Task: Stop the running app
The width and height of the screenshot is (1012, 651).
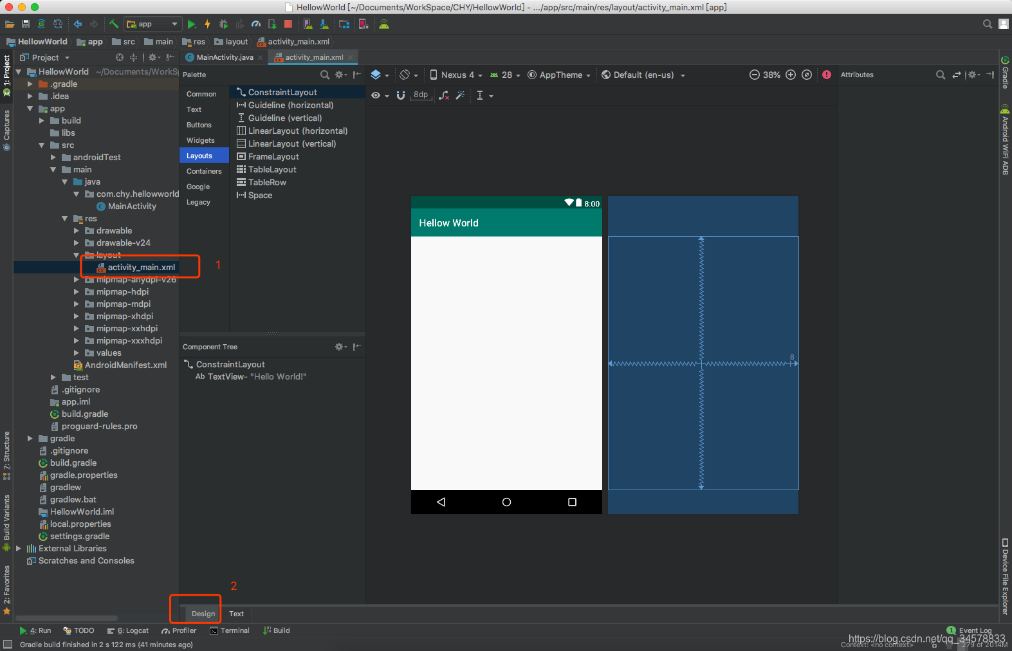Action: pos(288,24)
